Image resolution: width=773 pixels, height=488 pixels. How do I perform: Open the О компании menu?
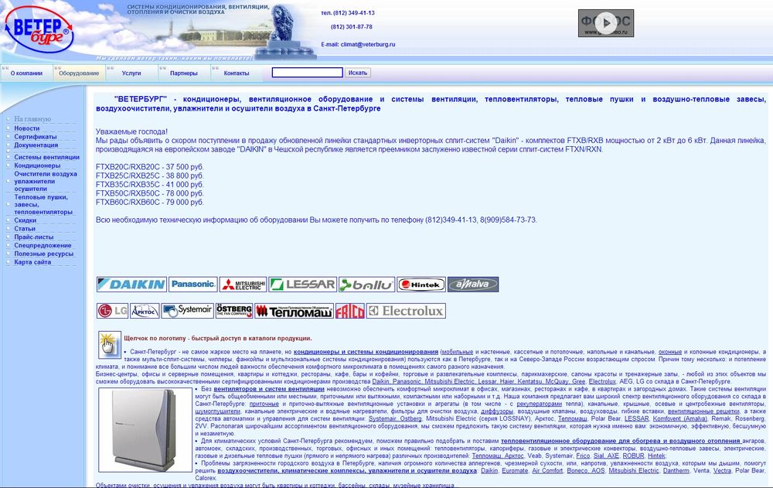click(26, 73)
